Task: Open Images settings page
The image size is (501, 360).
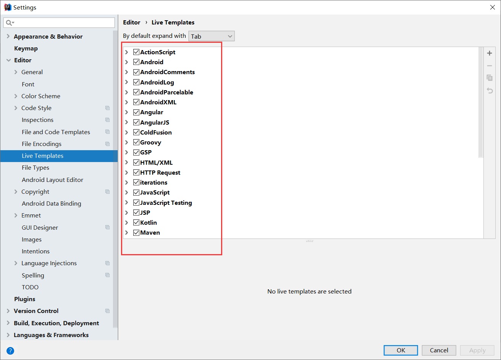Action: [32, 240]
